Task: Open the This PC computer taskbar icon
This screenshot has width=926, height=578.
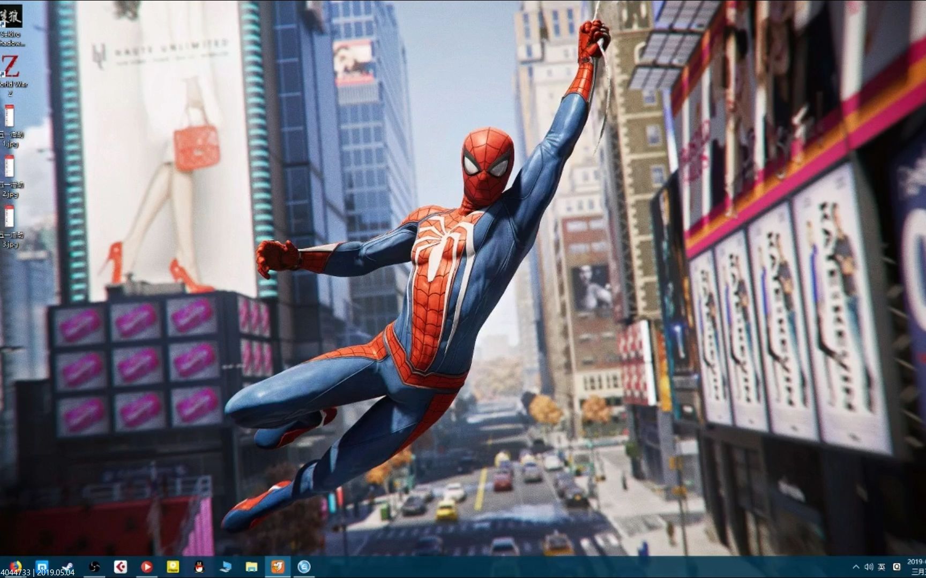Action: 225,567
